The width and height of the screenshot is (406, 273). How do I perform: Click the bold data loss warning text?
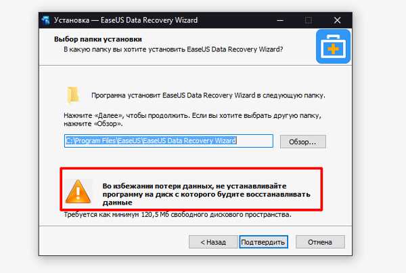point(206,194)
